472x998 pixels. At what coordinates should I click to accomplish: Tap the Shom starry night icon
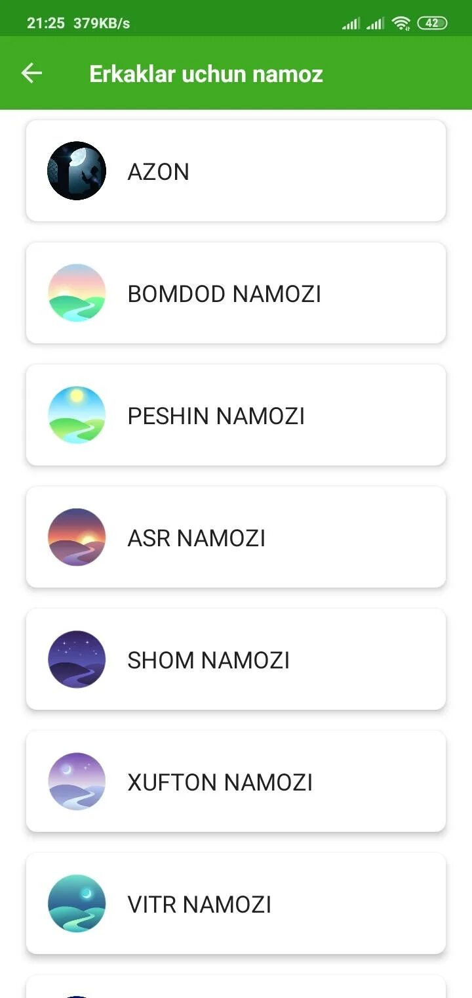[x=77, y=659]
